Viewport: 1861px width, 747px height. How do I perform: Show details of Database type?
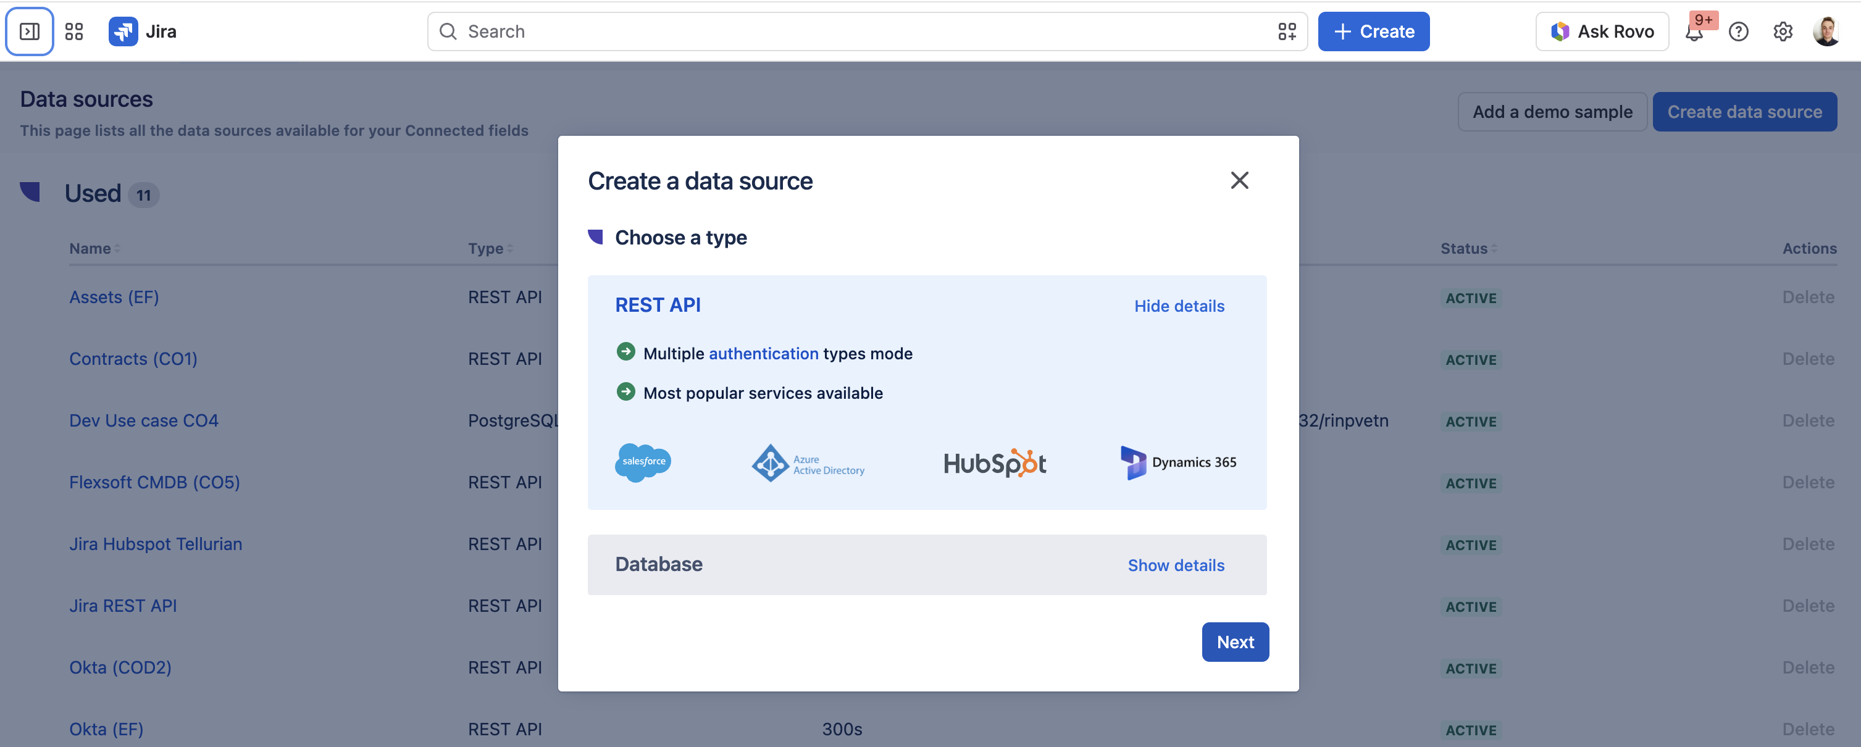(x=1176, y=565)
